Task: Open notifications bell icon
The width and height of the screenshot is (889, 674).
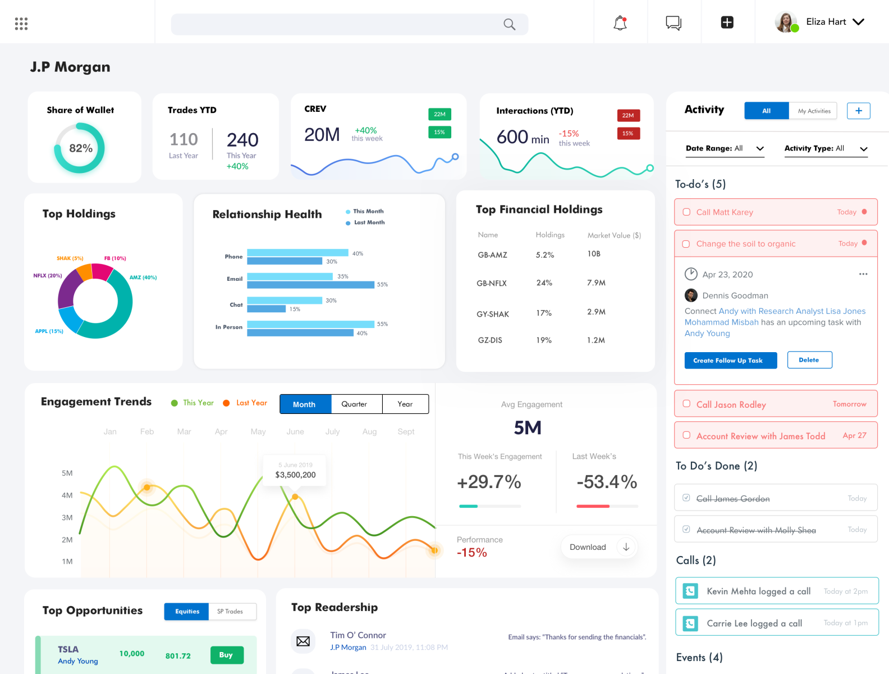Action: pyautogui.click(x=620, y=23)
